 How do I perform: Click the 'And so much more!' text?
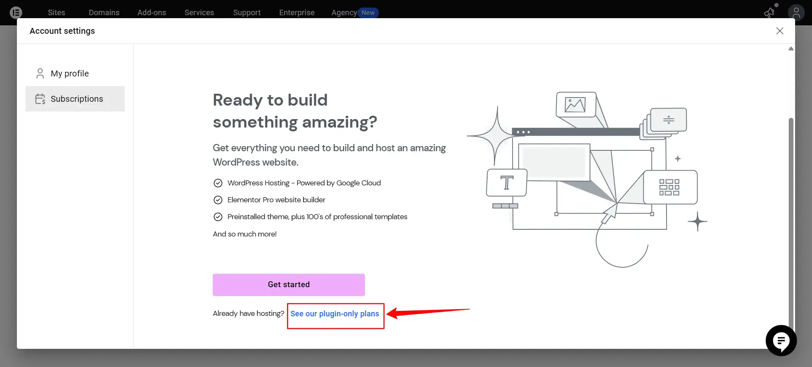[244, 234]
